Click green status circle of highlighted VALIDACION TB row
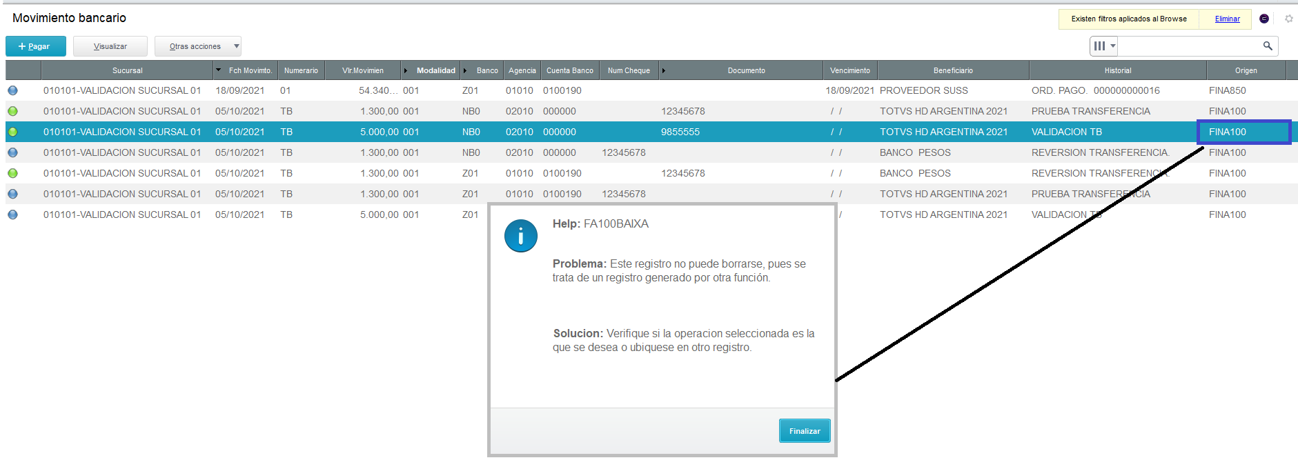 point(12,132)
